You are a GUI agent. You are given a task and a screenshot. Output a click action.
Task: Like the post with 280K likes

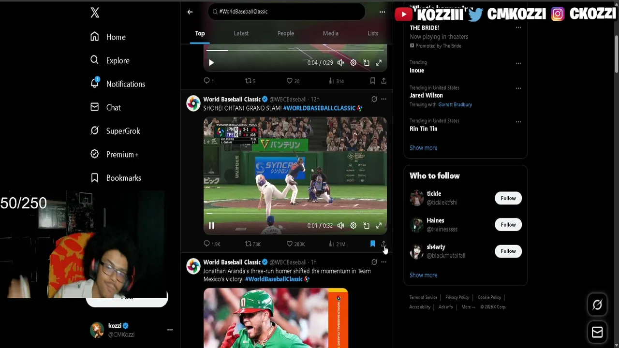(x=295, y=244)
